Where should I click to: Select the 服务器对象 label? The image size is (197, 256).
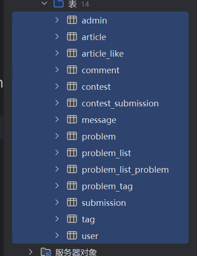tap(76, 252)
